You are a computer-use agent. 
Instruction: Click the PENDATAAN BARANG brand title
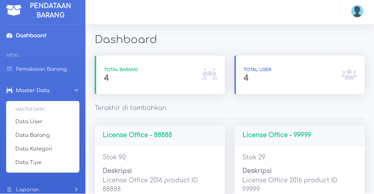pos(50,10)
